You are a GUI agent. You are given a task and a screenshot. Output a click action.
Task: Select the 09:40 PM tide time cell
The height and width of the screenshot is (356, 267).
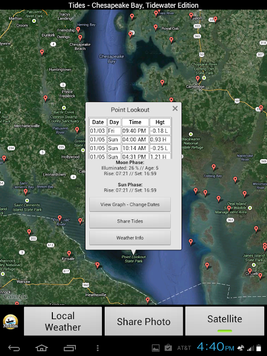tap(135, 131)
